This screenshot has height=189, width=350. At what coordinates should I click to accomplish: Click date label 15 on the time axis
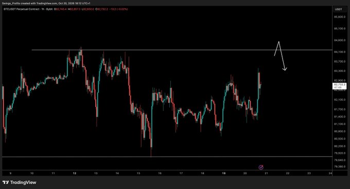tap(138, 173)
